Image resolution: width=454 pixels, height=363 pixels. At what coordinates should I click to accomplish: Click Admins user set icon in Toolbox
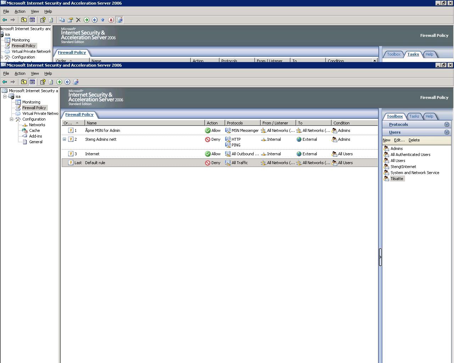[x=387, y=149]
